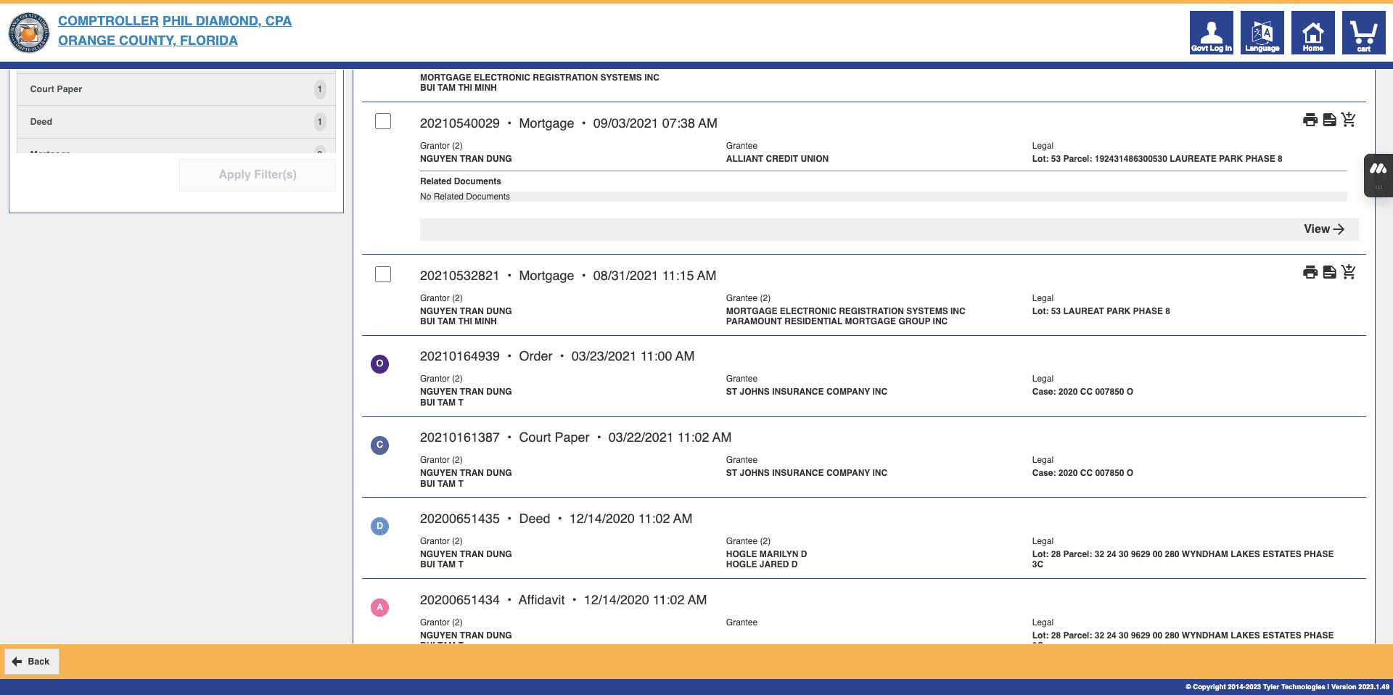Select the checkbox for Mortgage 20210532821
This screenshot has width=1393, height=695.
pos(383,274)
